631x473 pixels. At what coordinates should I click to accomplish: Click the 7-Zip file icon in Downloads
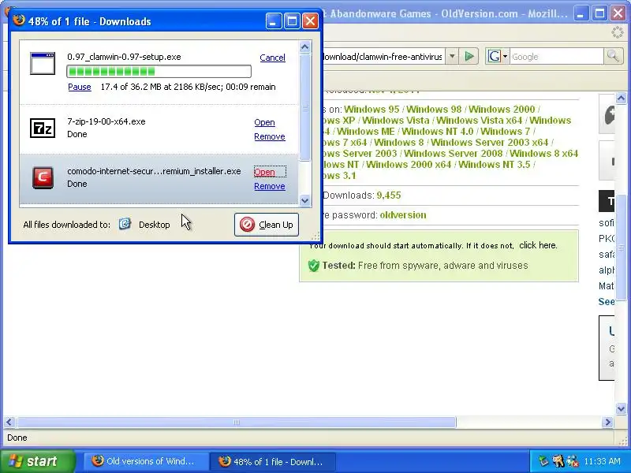(x=43, y=128)
